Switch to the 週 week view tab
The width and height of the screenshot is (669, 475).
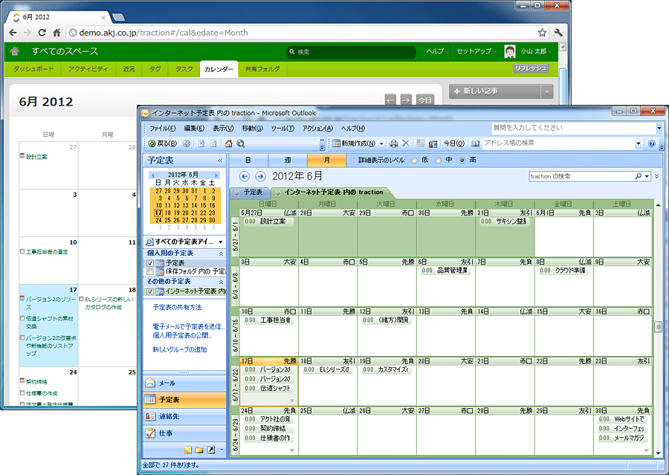(x=288, y=160)
